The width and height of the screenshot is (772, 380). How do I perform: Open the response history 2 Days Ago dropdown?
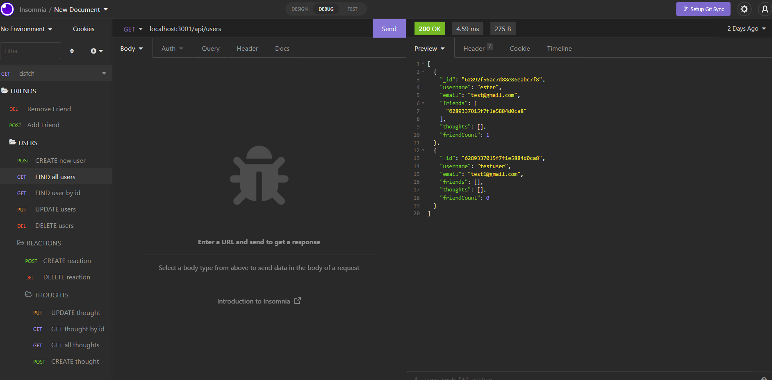[746, 28]
